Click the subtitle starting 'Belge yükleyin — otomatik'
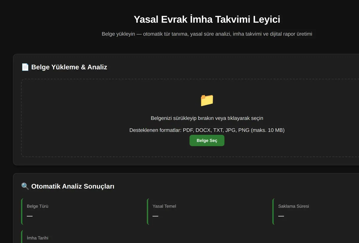 [207, 34]
